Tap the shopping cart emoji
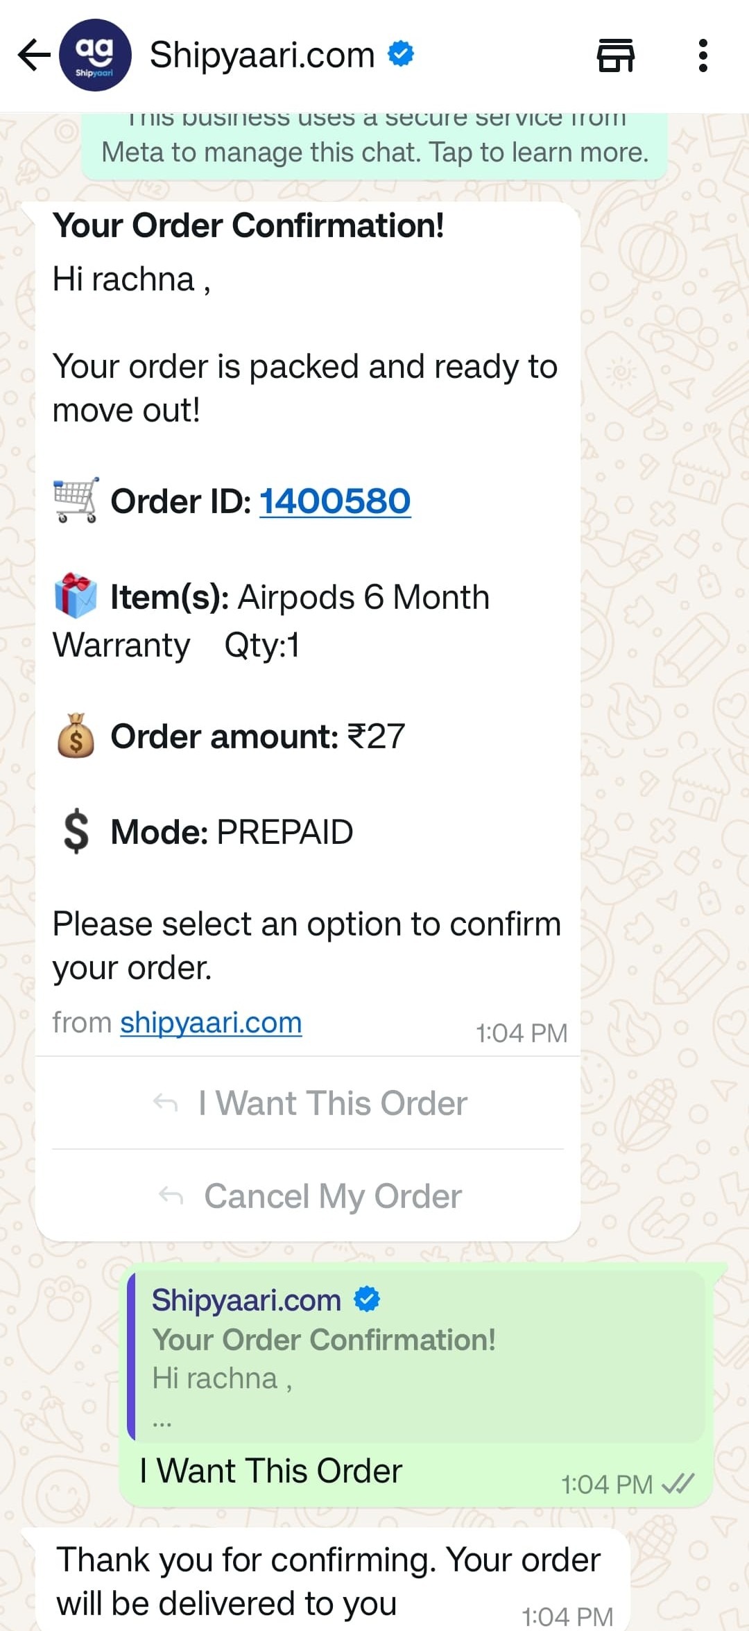Viewport: 749px width, 1631px height. tap(76, 500)
